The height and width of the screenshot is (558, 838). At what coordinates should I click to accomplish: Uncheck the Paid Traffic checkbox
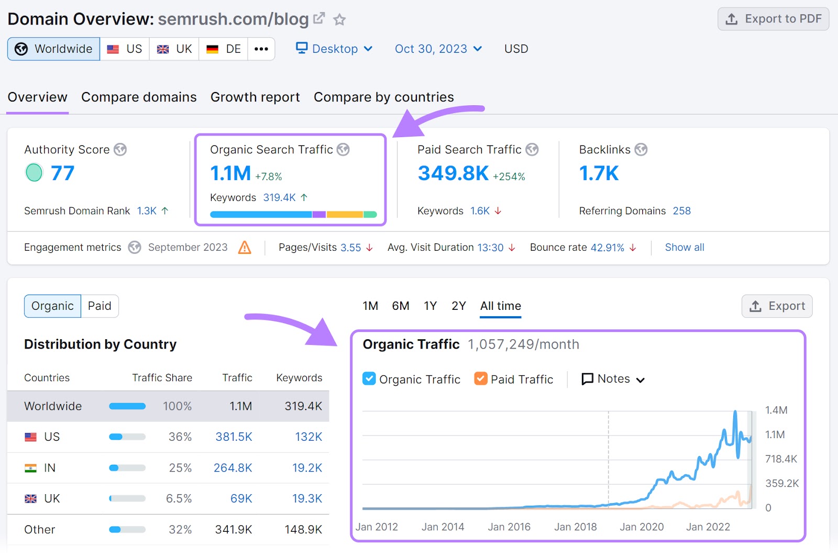[480, 378]
